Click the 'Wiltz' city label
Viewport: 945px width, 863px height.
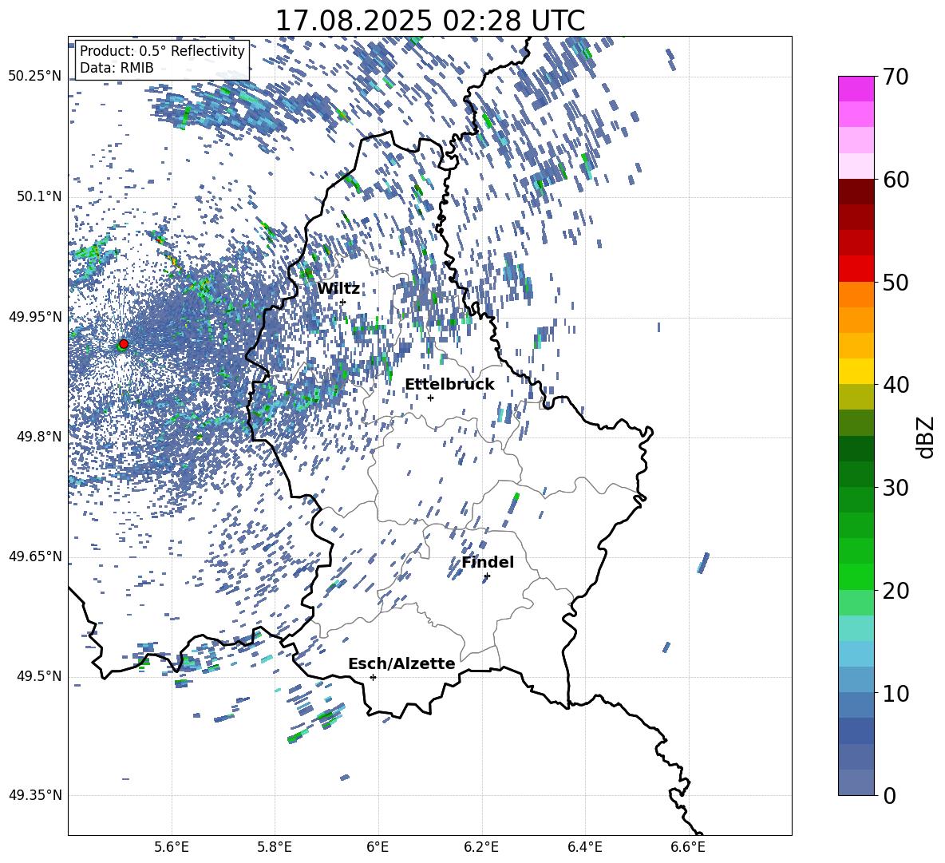tap(338, 289)
